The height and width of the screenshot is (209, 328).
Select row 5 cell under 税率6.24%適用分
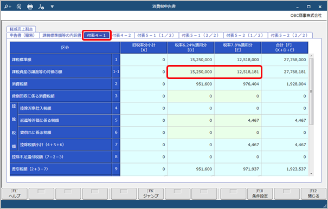pos(191,120)
